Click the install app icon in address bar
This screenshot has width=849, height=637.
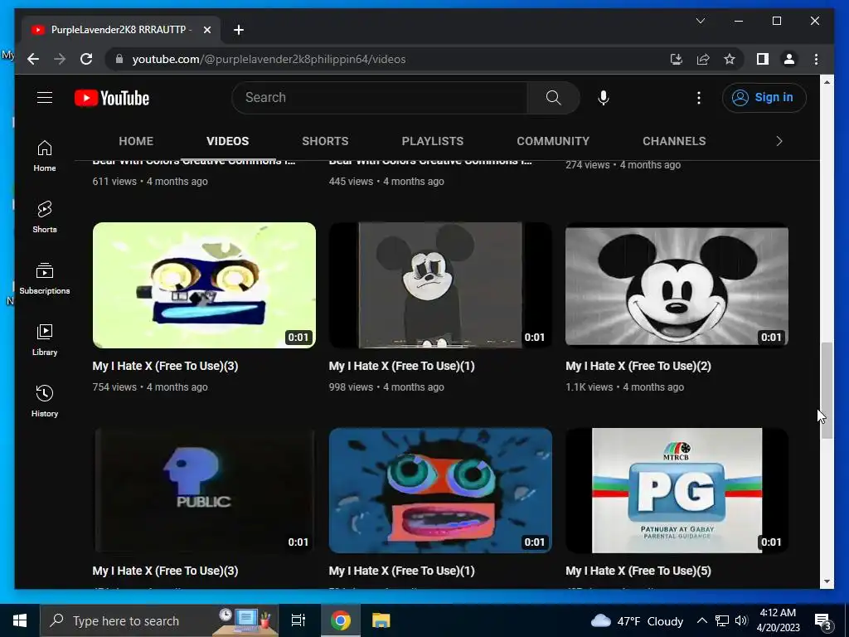676,59
